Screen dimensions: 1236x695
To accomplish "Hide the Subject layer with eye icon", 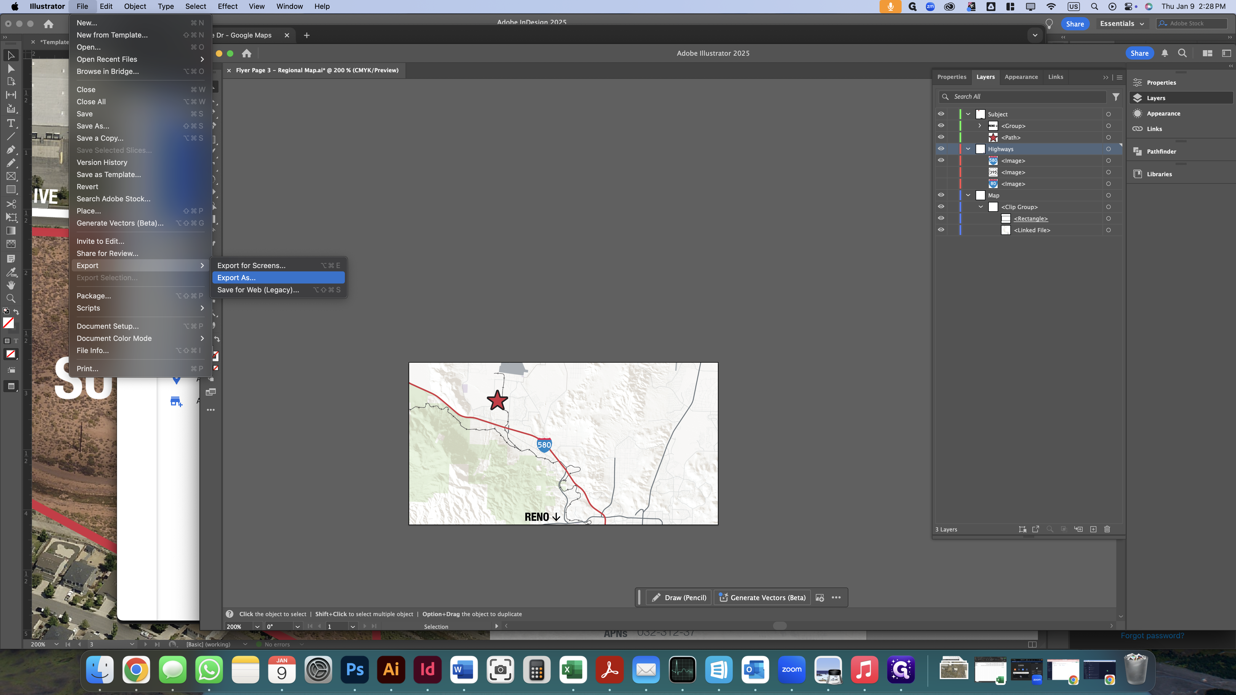I will click(941, 114).
